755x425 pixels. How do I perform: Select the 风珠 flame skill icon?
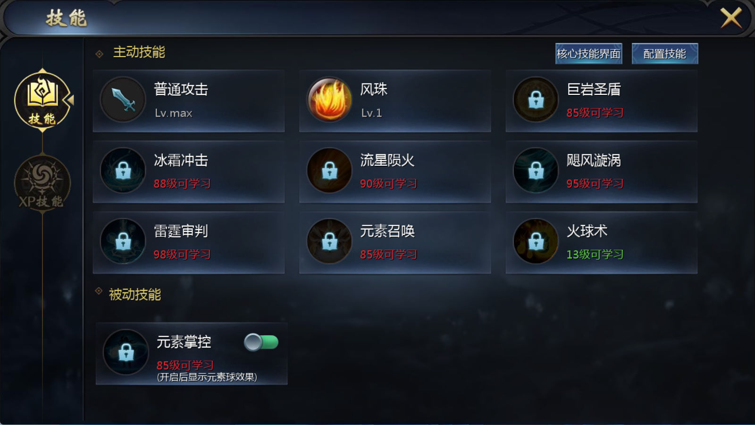329,100
